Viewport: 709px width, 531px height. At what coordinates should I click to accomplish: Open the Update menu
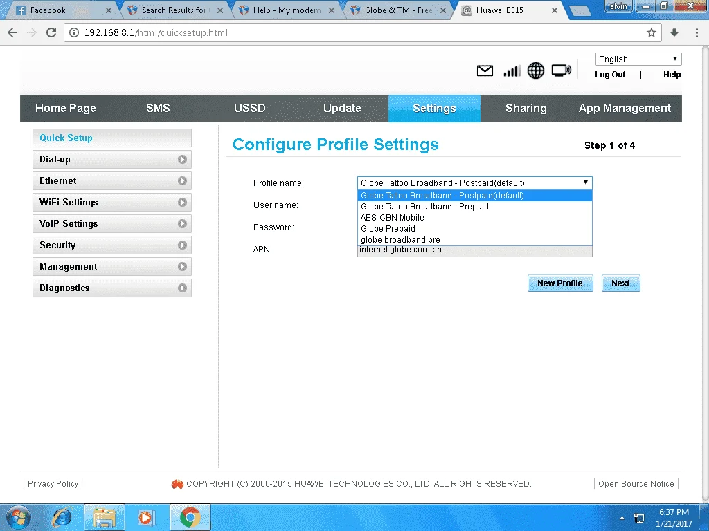[x=342, y=109]
